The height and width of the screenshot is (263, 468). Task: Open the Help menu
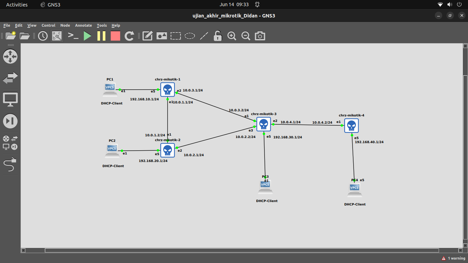(x=116, y=25)
